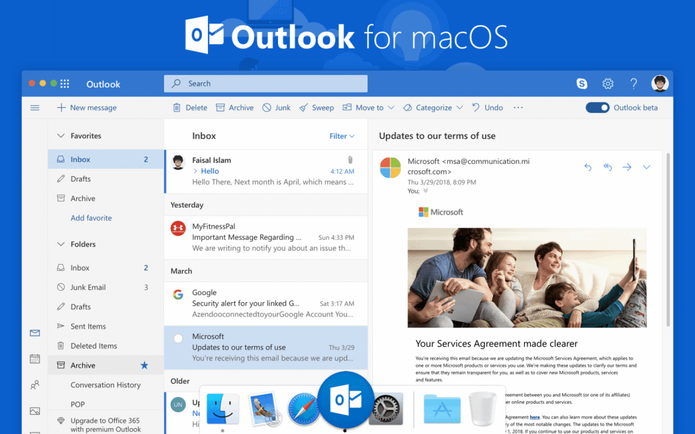Image resolution: width=695 pixels, height=434 pixels.
Task: Open the people icon in left rail
Action: [35, 385]
